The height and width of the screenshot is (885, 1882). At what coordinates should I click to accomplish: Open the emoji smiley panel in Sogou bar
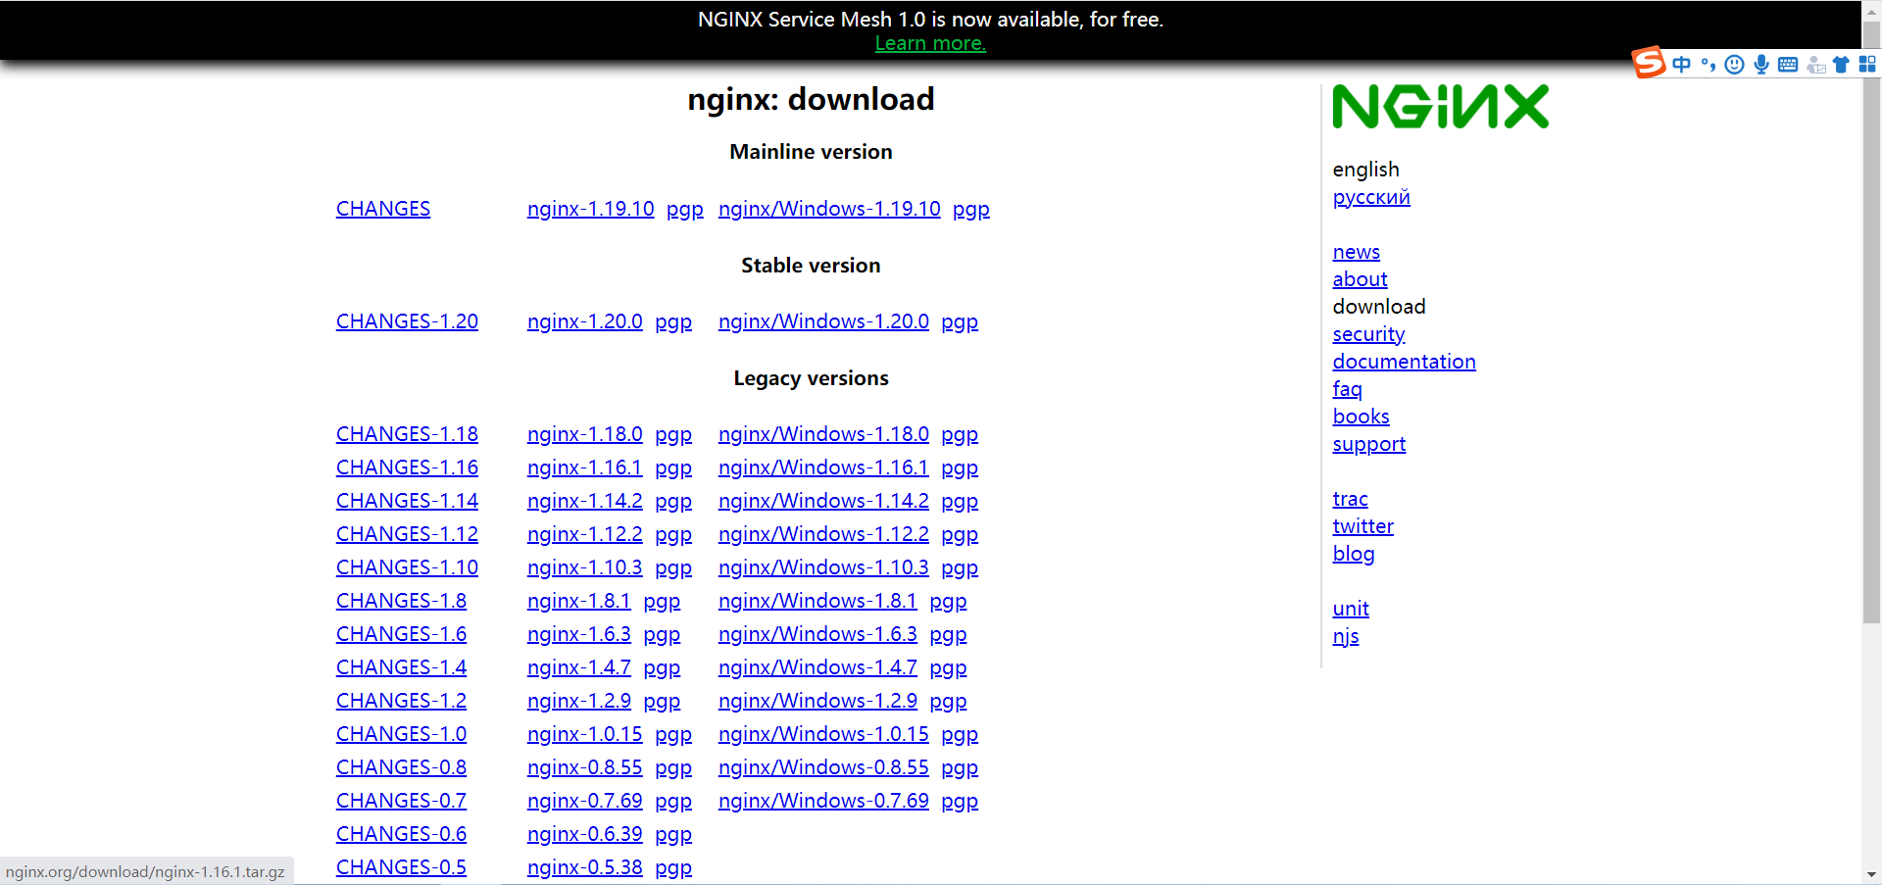[1735, 65]
